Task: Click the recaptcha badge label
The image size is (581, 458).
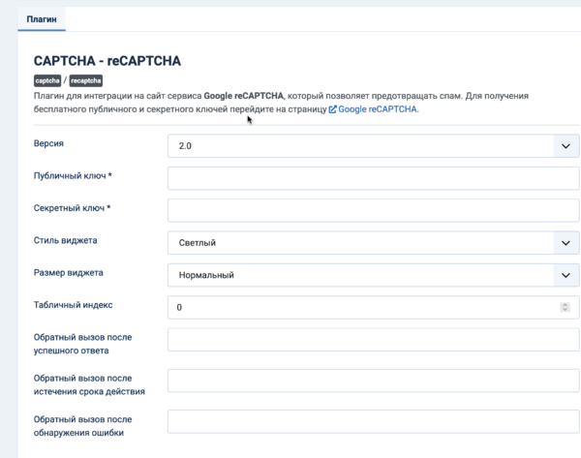Action: click(86, 80)
